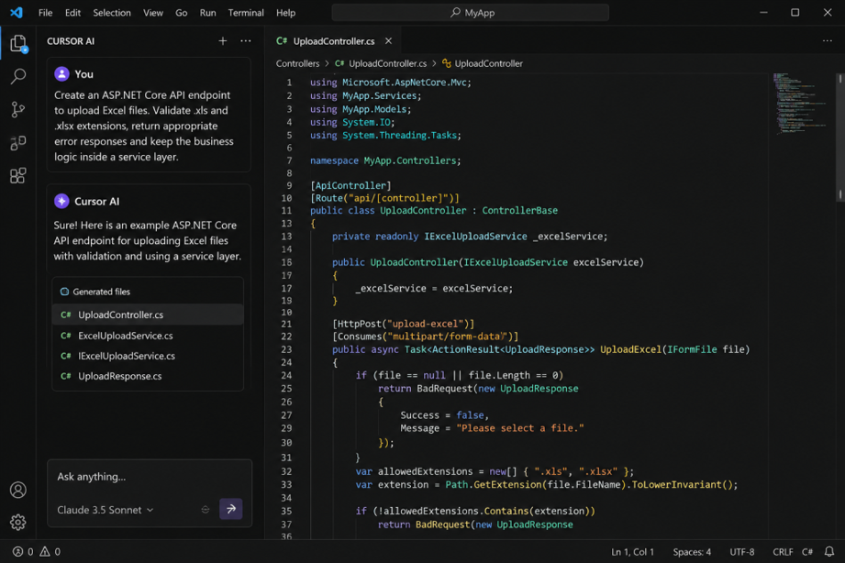Image resolution: width=845 pixels, height=563 pixels.
Task: Click the code minimap
Action: click(x=800, y=104)
